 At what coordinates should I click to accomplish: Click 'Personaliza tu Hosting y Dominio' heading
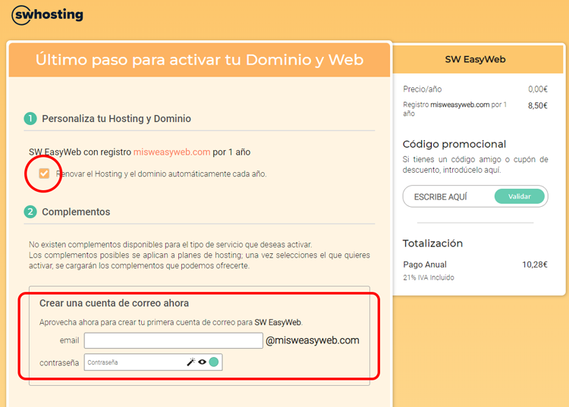pos(117,118)
